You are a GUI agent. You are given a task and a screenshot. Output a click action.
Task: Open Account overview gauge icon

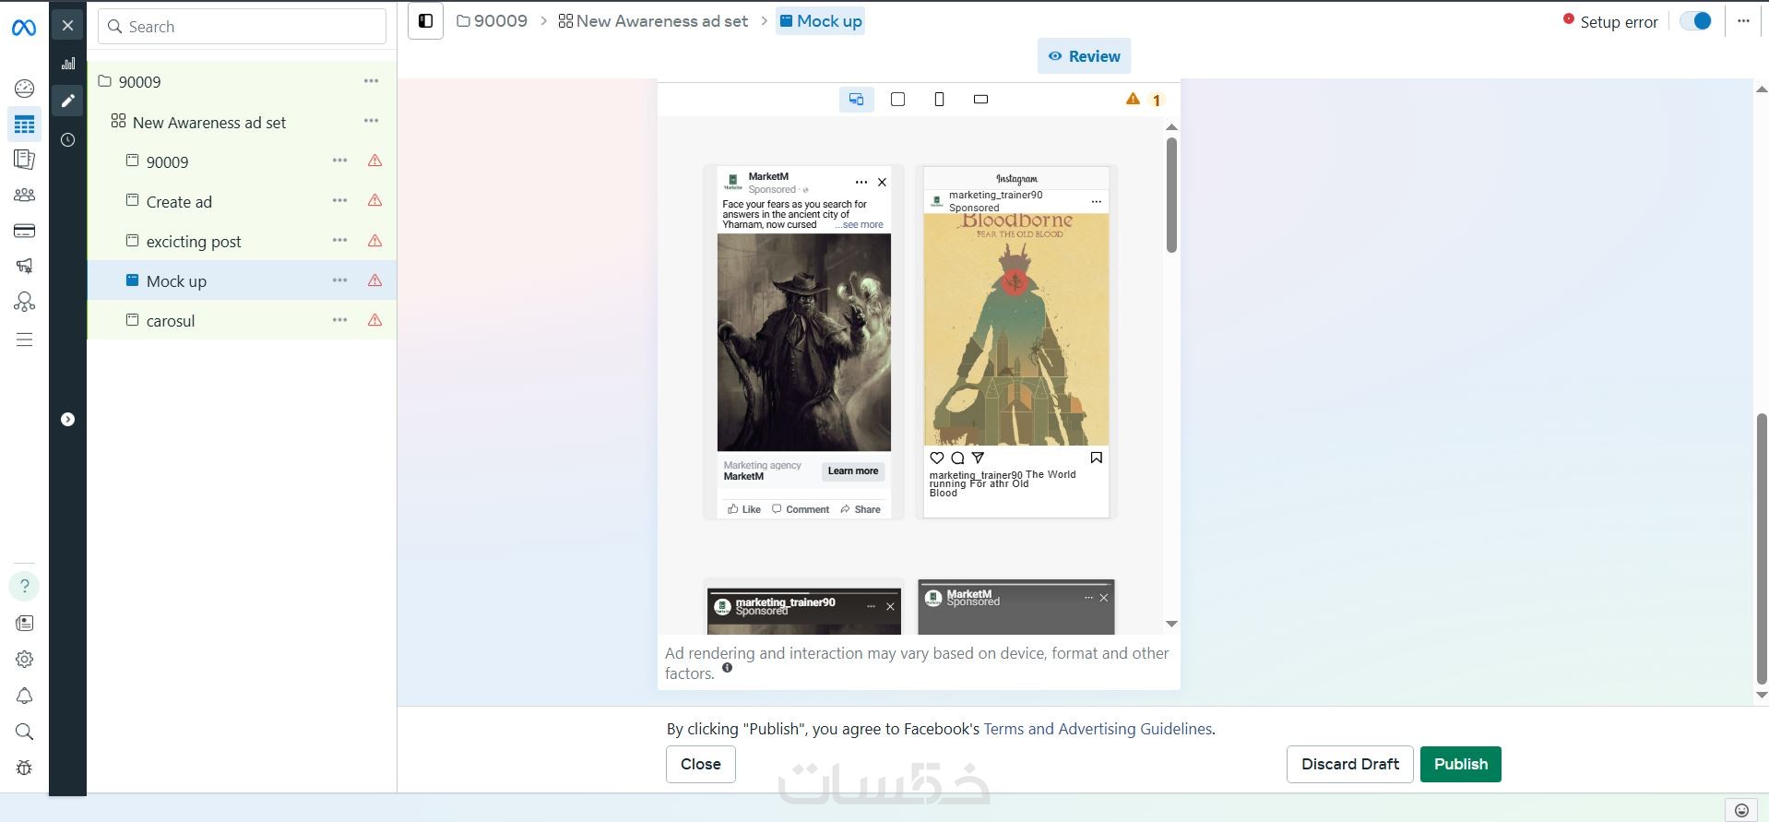24,89
